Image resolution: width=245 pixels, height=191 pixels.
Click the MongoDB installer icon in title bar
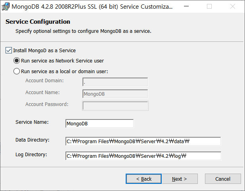click(6, 7)
